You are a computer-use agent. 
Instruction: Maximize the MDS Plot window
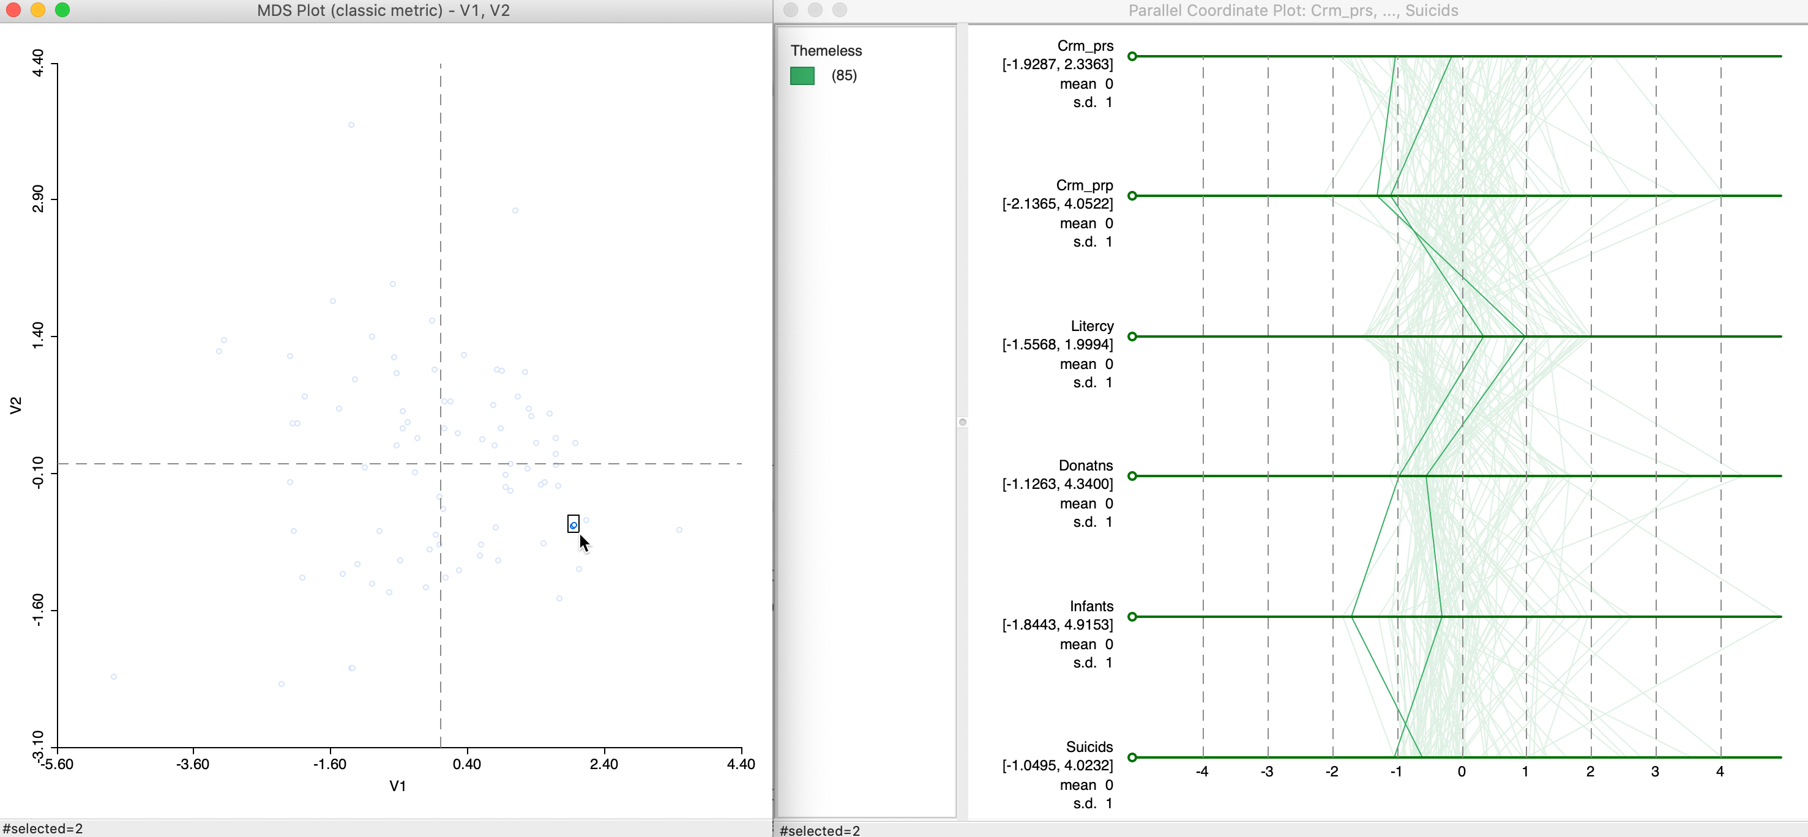[x=62, y=10]
